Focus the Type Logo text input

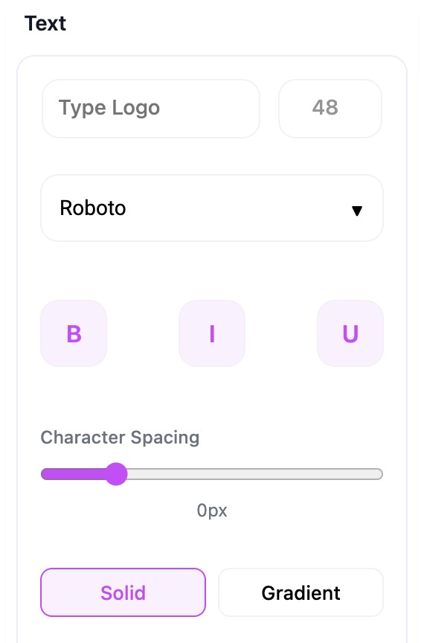click(x=151, y=109)
